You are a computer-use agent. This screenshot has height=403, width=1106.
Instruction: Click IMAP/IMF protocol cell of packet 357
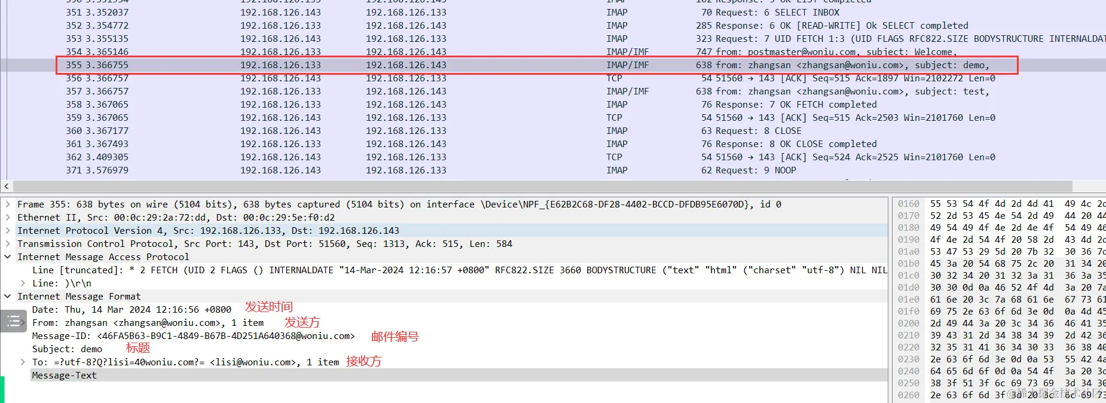pyautogui.click(x=627, y=91)
